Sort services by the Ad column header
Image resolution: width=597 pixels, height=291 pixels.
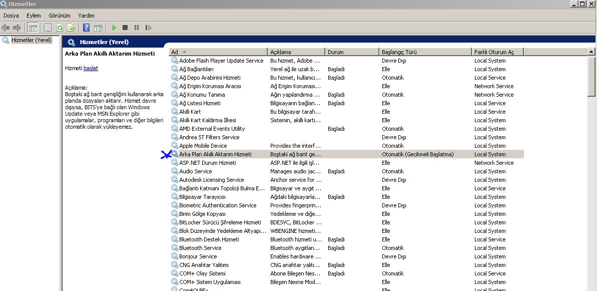click(218, 52)
